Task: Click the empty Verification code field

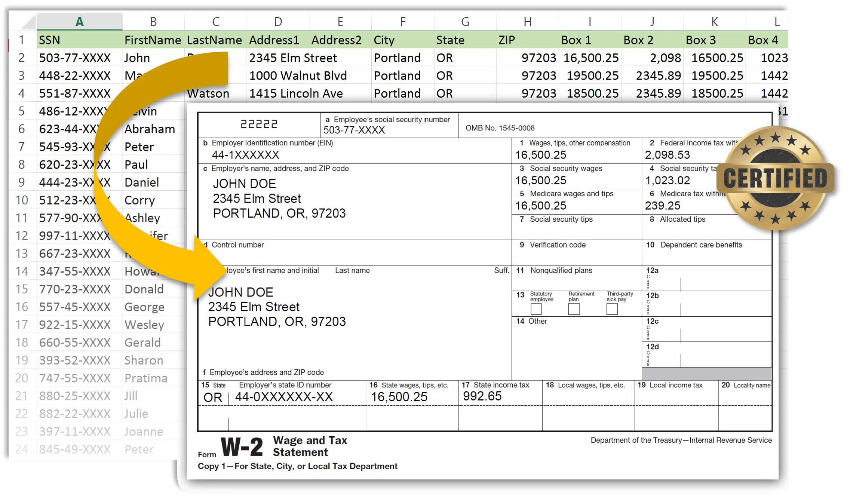Action: (x=577, y=253)
